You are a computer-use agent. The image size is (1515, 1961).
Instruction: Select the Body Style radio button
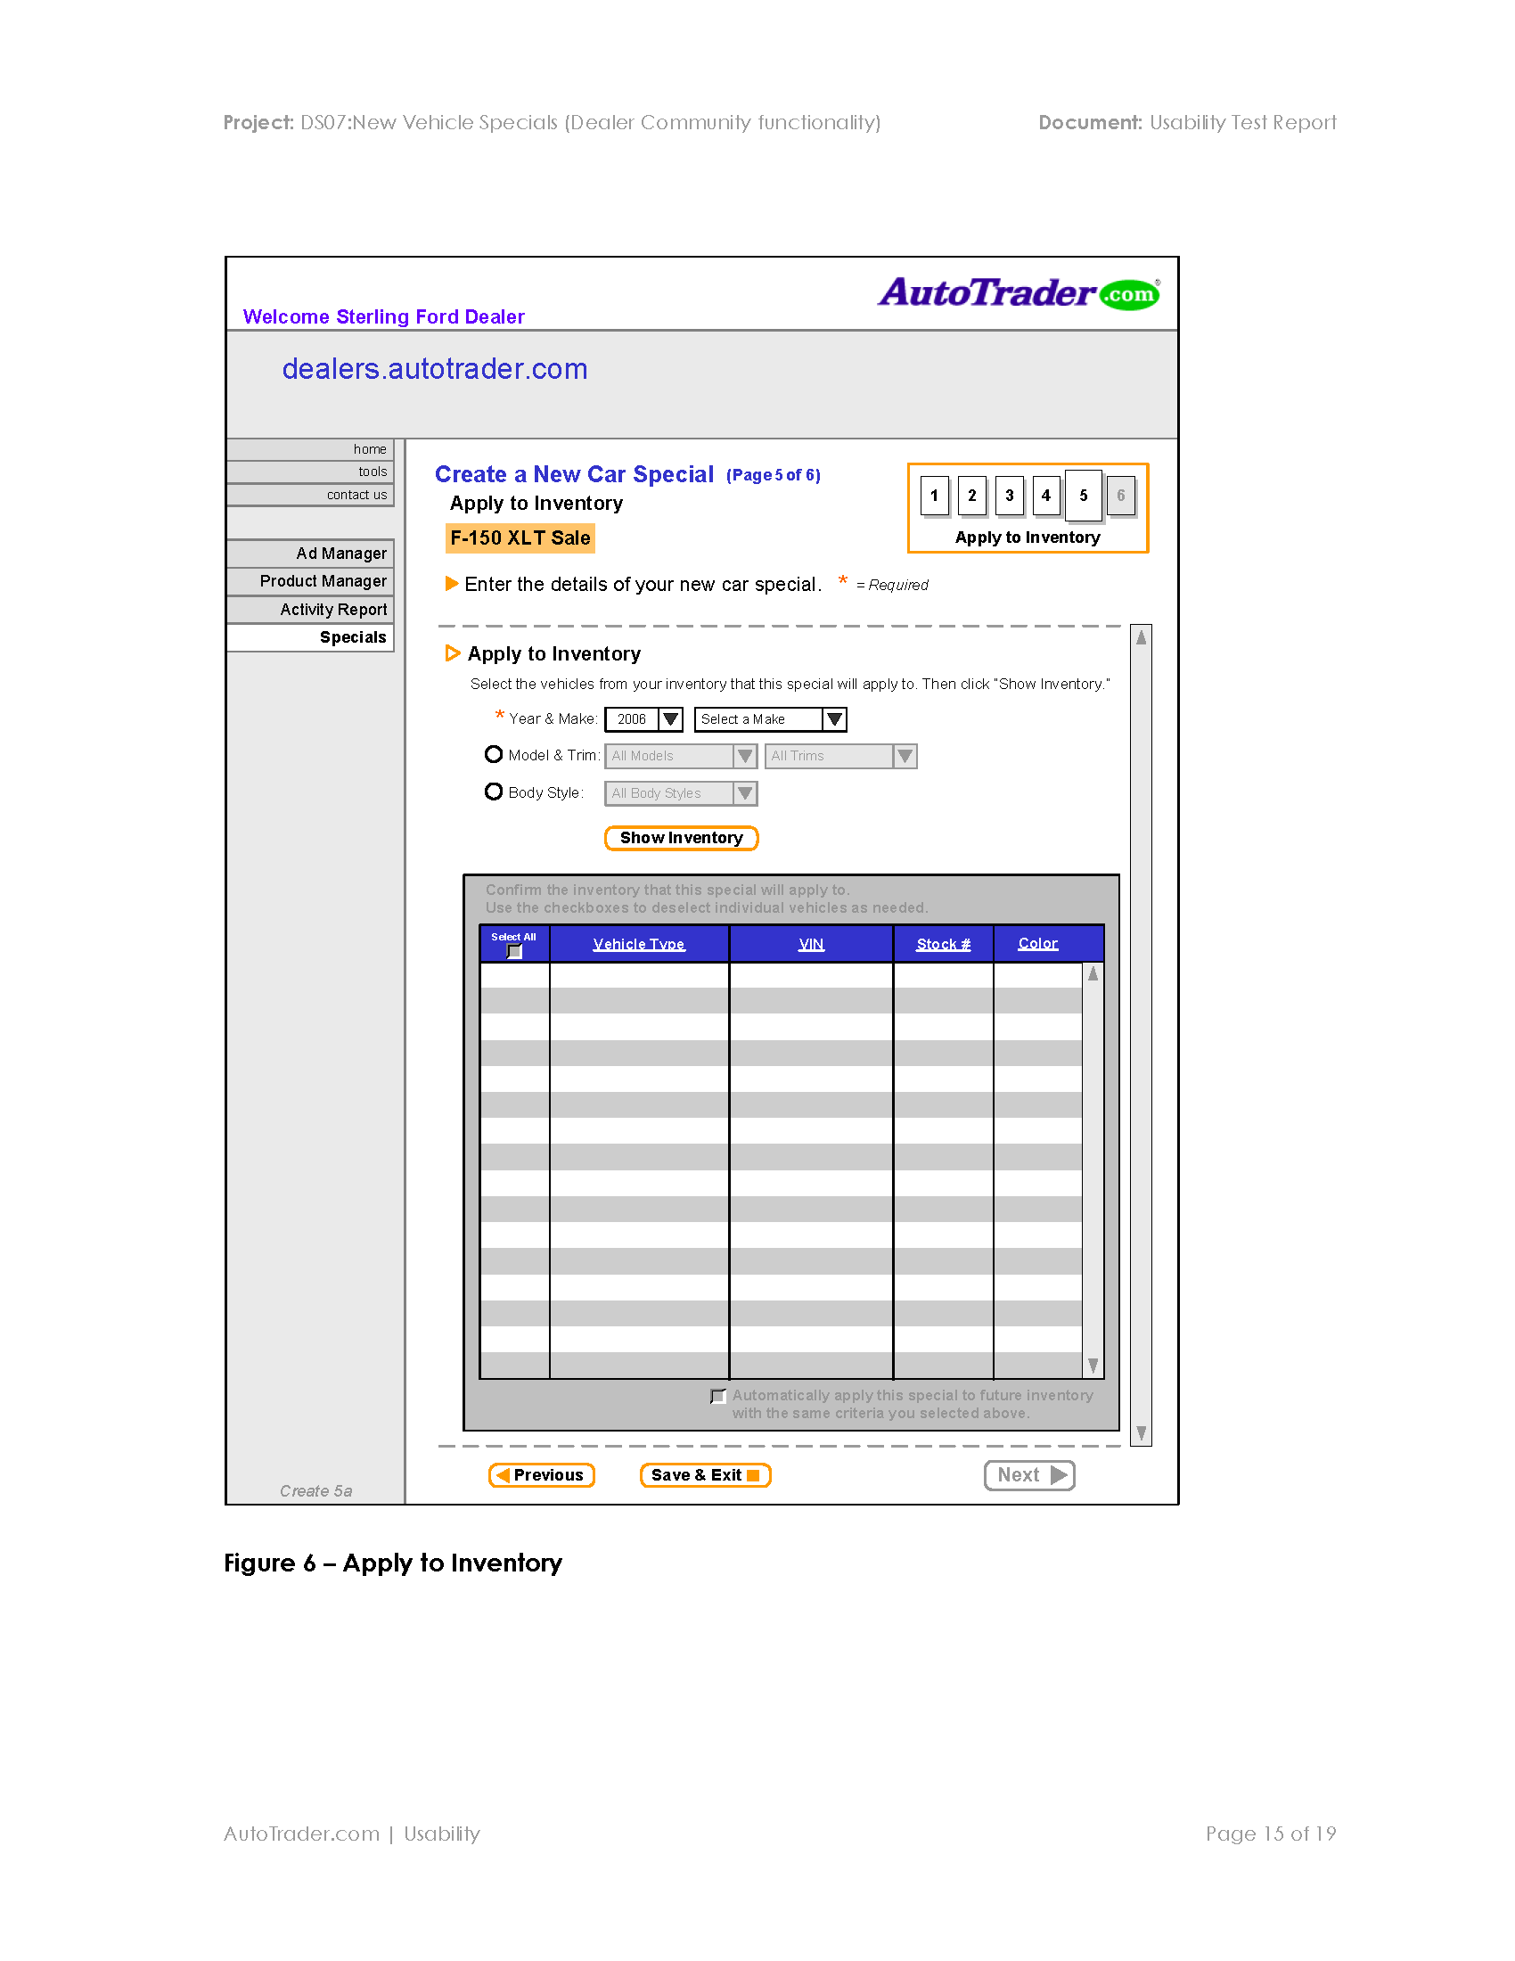click(x=493, y=791)
